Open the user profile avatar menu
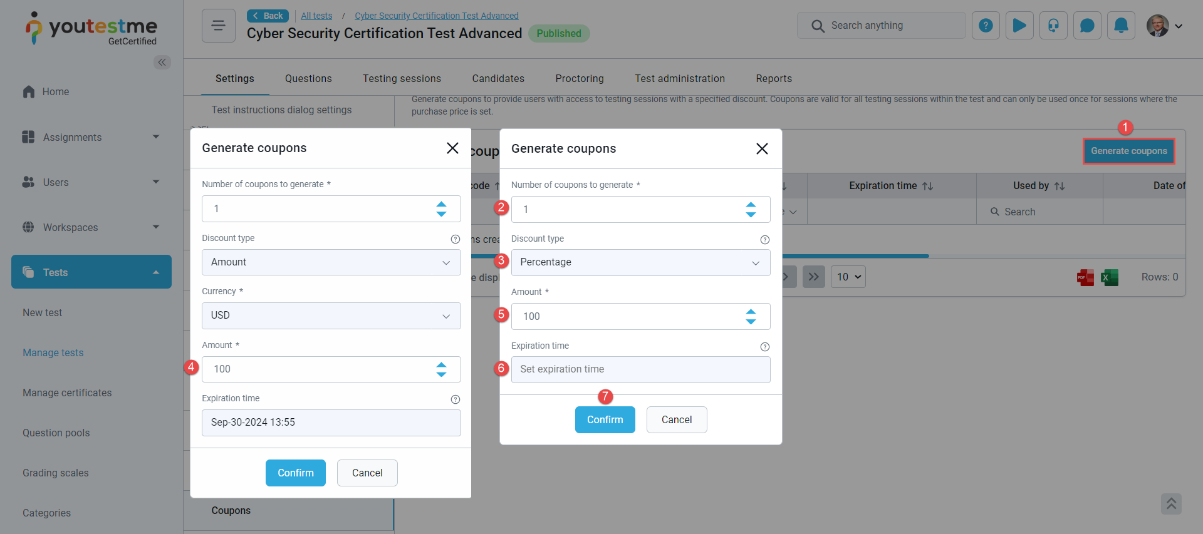The width and height of the screenshot is (1203, 534). (x=1158, y=26)
